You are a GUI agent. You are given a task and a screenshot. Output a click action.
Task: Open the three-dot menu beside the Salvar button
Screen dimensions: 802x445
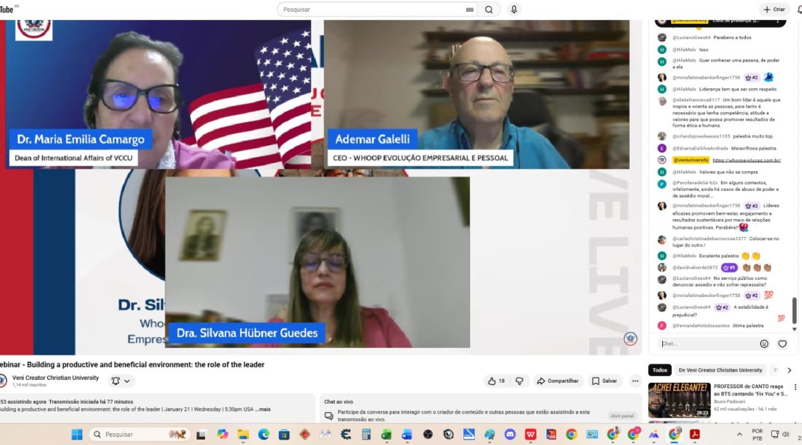pos(634,381)
